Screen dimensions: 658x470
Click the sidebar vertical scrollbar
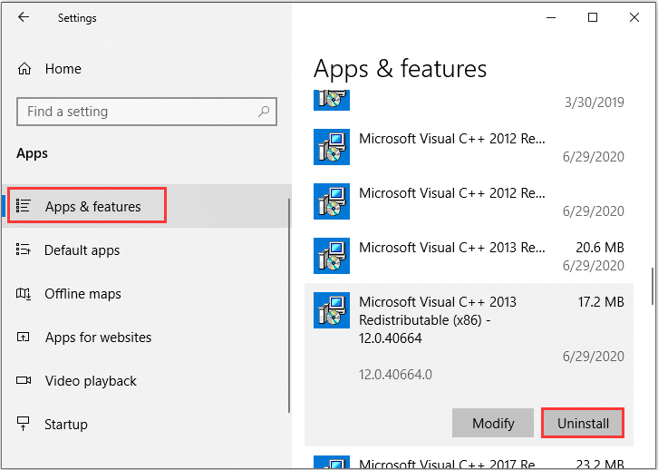pos(289,306)
